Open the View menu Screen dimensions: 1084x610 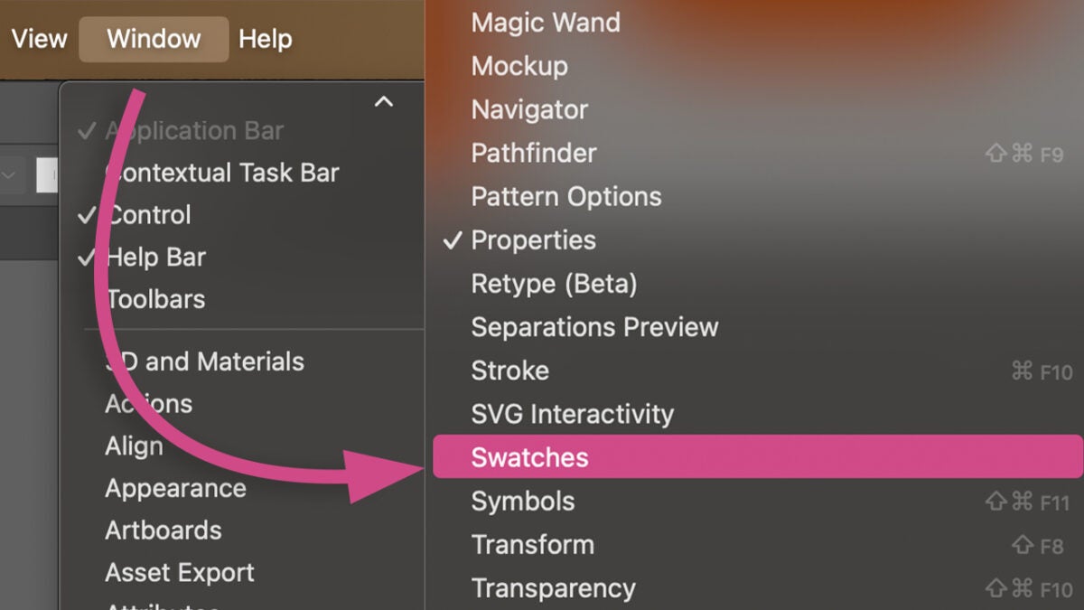[39, 39]
